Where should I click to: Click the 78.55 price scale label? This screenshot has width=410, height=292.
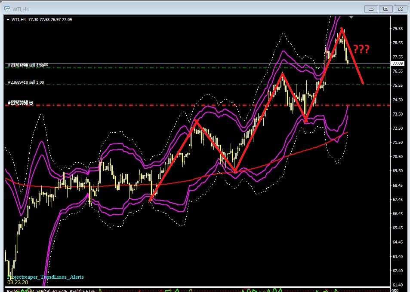click(x=398, y=43)
